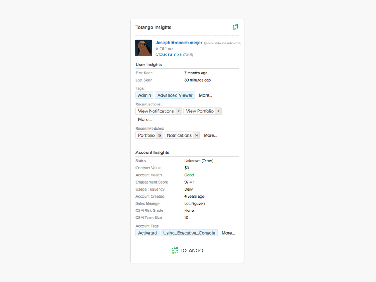This screenshot has width=376, height=282.
Task: Expand More next to user tags
Action: [206, 95]
